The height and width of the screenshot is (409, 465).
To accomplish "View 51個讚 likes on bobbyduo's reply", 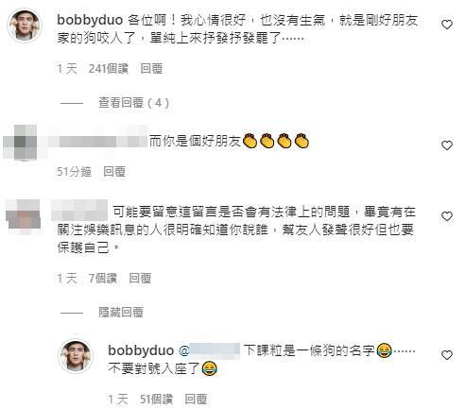I will pyautogui.click(x=156, y=400).
